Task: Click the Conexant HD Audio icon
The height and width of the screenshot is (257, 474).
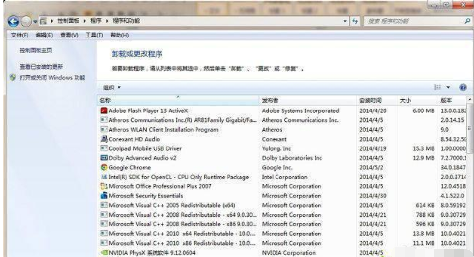Action: point(104,139)
